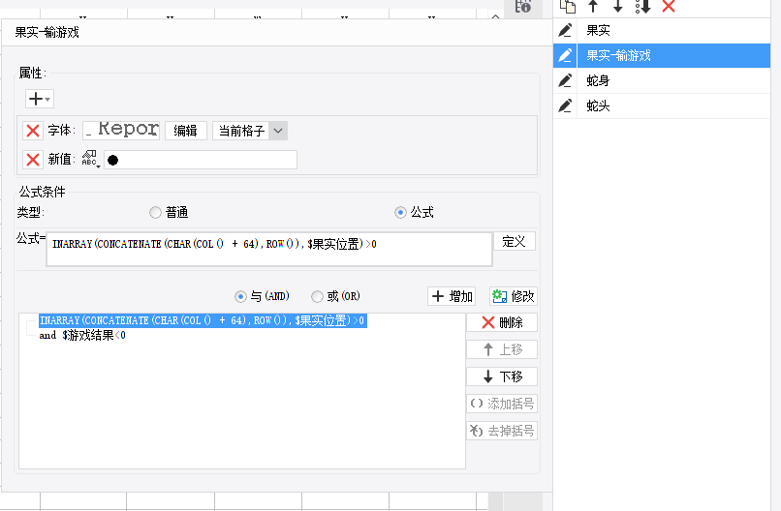
Task: Open the add property plus dropdown
Action: 40,99
